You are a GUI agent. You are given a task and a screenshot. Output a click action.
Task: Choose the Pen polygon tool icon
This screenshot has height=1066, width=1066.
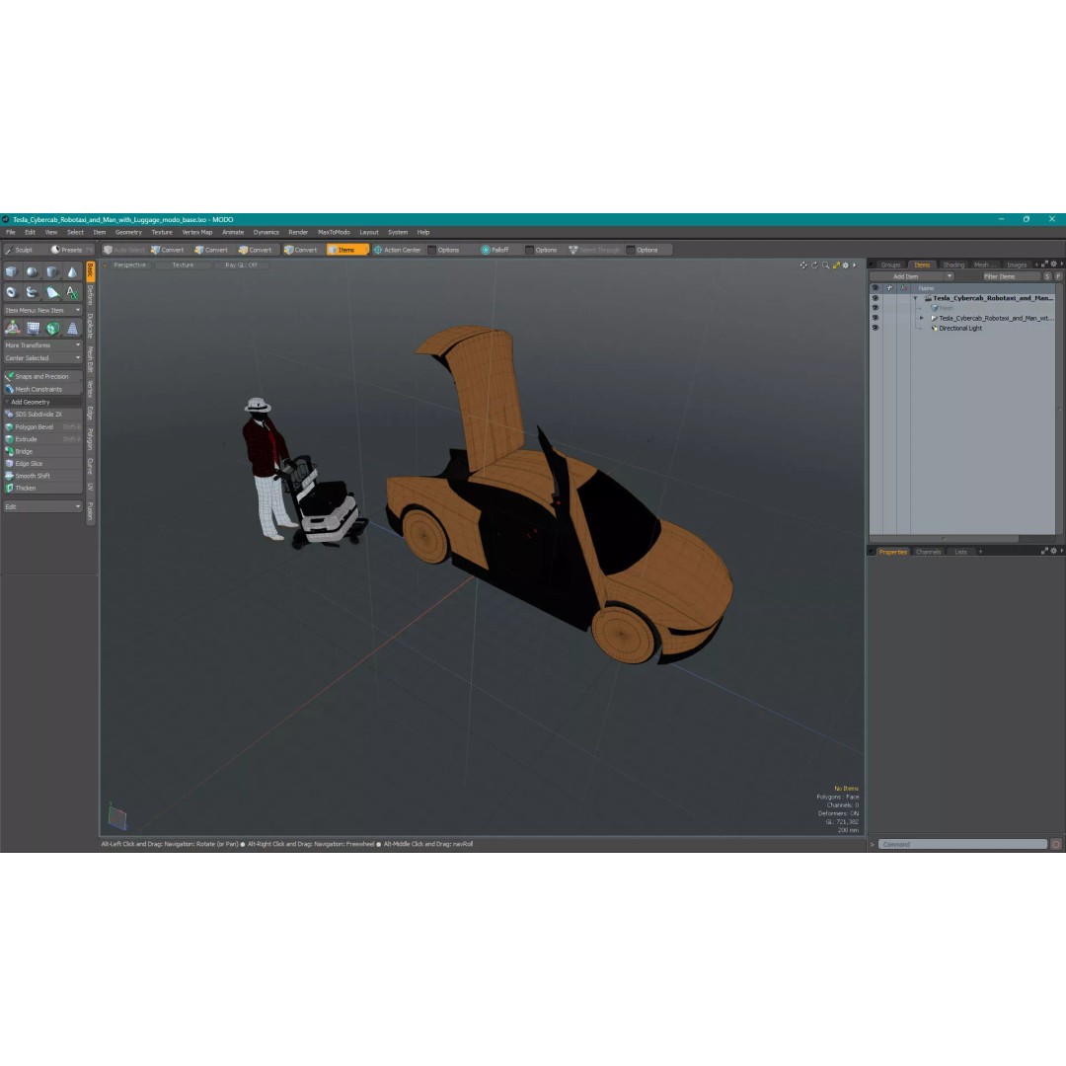pyautogui.click(x=52, y=292)
